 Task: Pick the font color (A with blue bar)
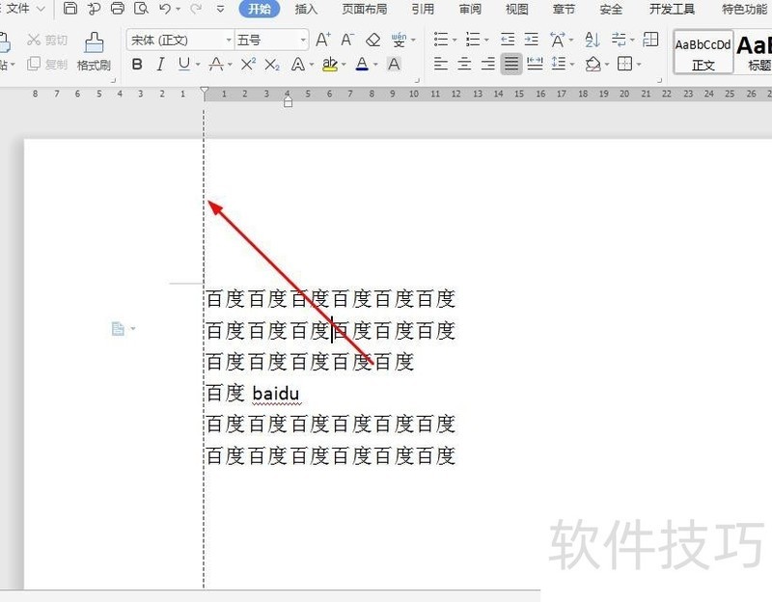pyautogui.click(x=362, y=64)
